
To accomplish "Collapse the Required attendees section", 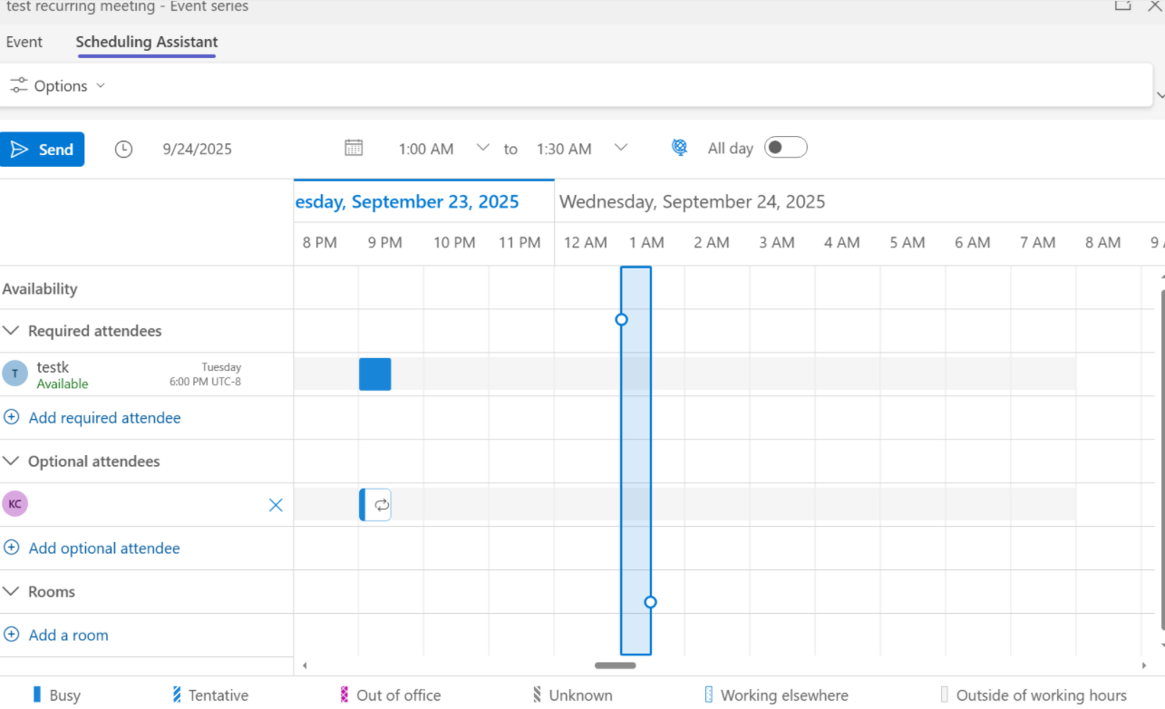I will [x=12, y=330].
